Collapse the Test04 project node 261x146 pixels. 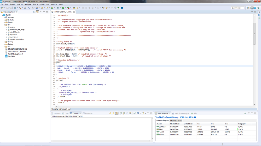click(x=2, y=15)
